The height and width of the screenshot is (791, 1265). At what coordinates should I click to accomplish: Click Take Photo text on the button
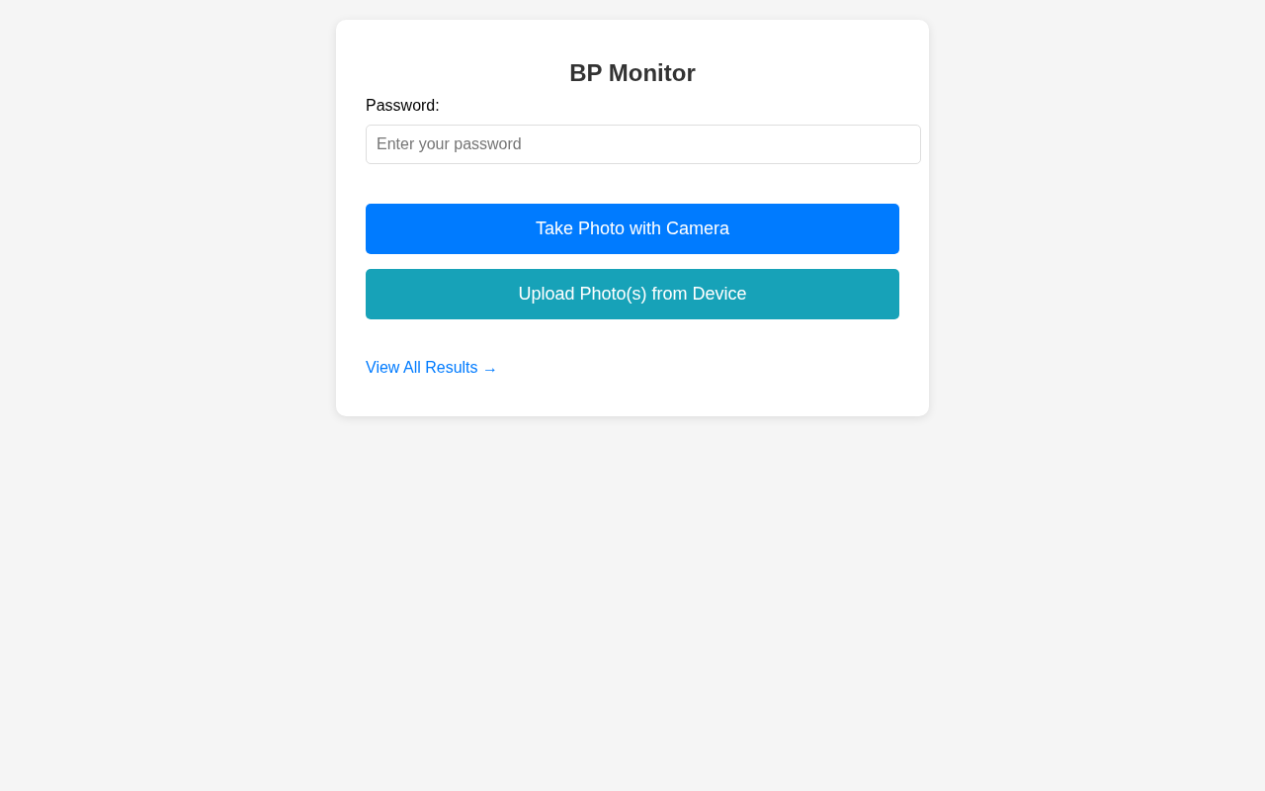(x=580, y=228)
